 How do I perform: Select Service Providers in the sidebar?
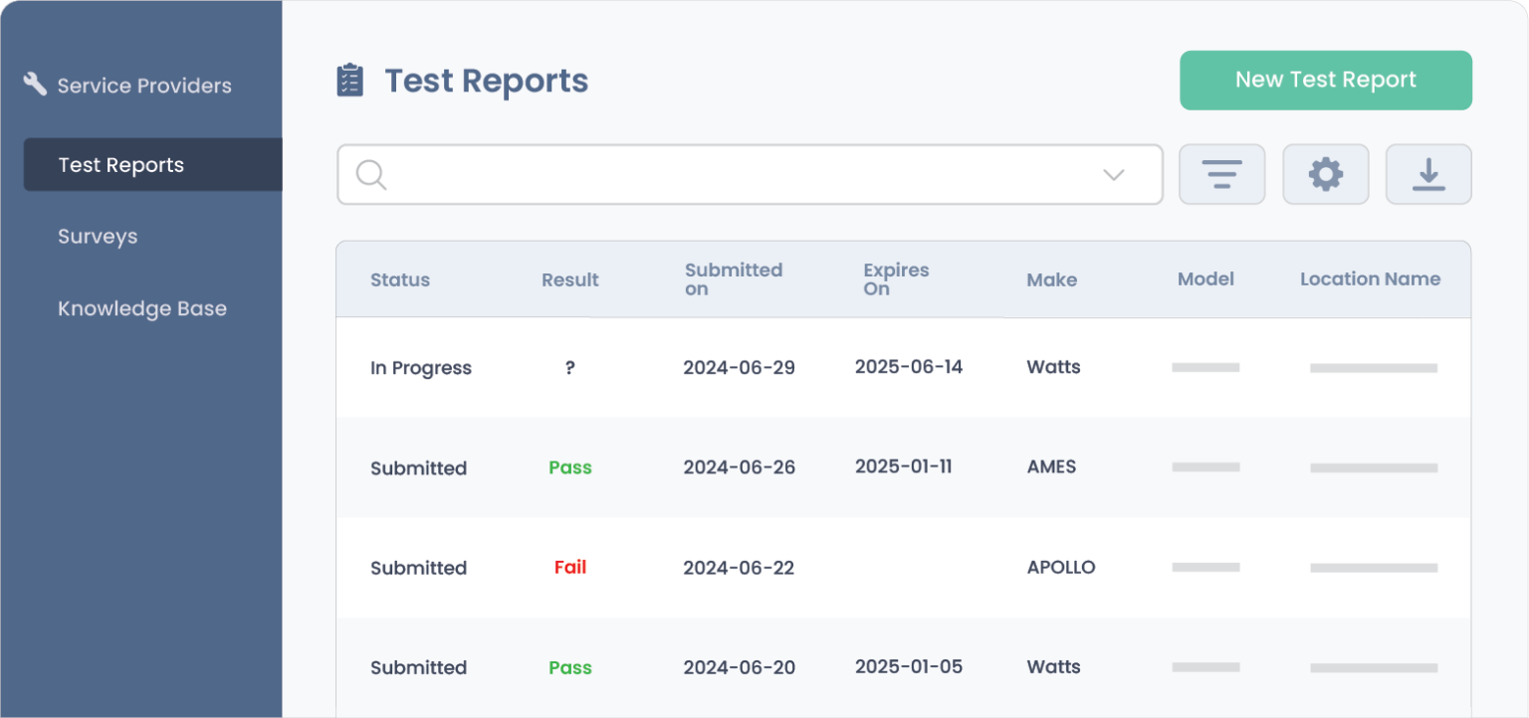click(144, 86)
